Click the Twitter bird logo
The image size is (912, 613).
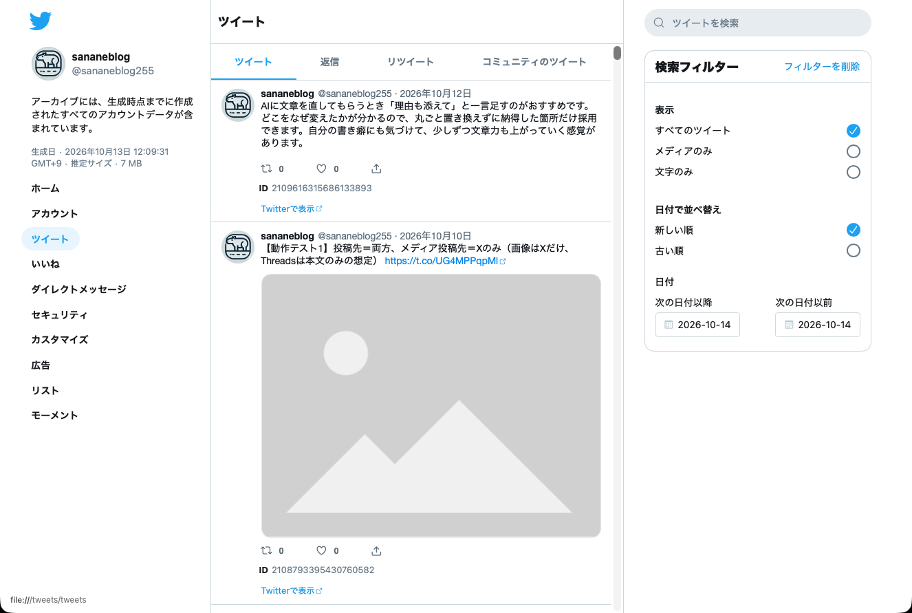(41, 21)
